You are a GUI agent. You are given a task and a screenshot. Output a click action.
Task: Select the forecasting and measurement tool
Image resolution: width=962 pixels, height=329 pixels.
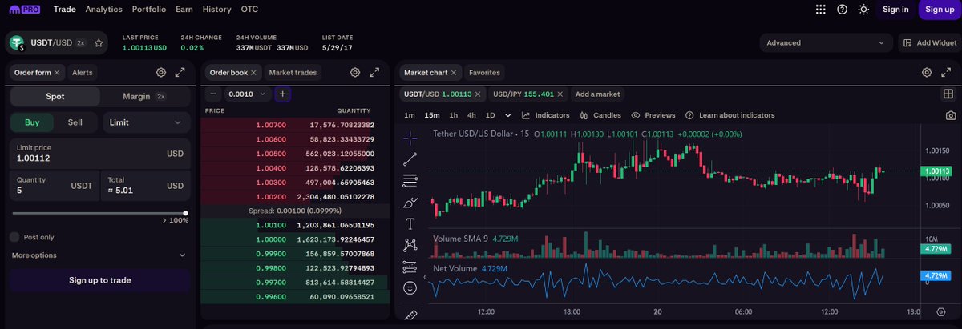click(410, 267)
